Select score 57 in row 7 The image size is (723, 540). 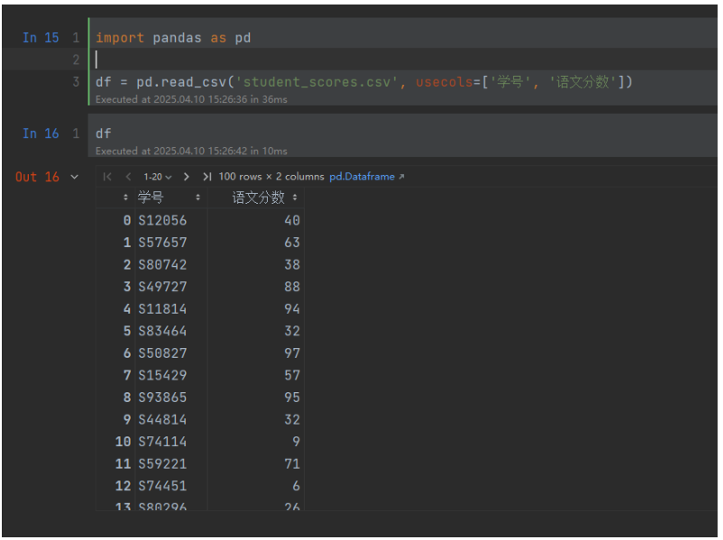[292, 376]
